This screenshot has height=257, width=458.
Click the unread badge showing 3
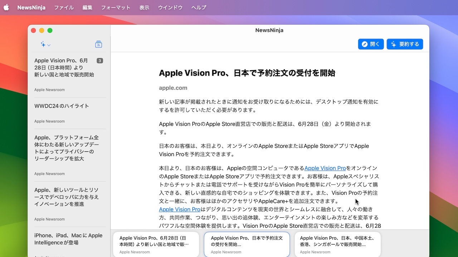coord(100,61)
